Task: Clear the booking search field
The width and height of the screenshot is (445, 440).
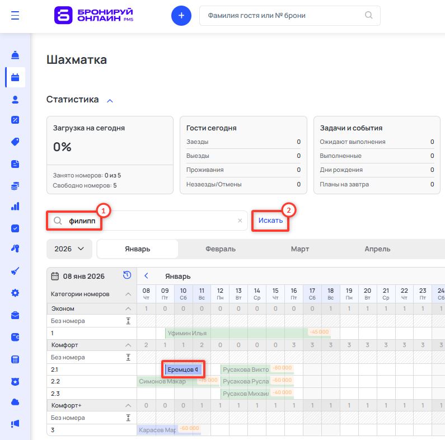Action: pos(240,221)
